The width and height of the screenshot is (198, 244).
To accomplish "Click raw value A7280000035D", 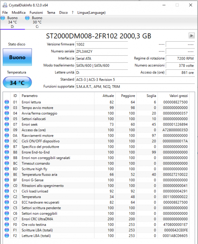I will click(x=175, y=130).
